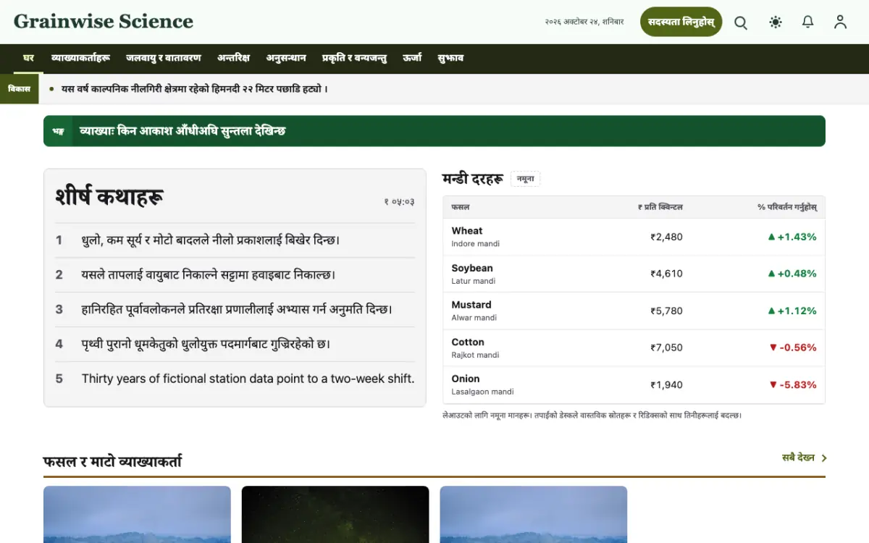Select the Soybean row name
Image resolution: width=869 pixels, height=543 pixels.
(472, 268)
